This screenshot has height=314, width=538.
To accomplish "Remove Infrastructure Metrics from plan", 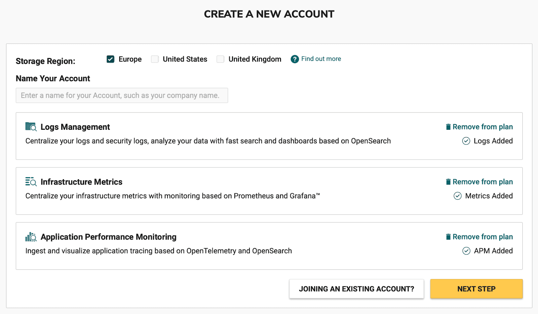I will pyautogui.click(x=483, y=182).
